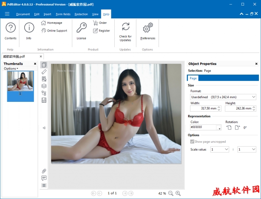Open the Info icon in ribbon
The height and width of the screenshot is (199, 261).
coord(29,28)
